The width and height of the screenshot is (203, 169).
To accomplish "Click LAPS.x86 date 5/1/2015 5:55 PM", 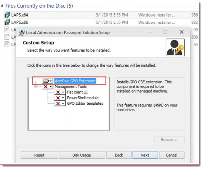I will point(112,22).
